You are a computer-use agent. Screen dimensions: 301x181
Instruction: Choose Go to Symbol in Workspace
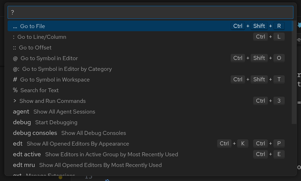click(55, 80)
